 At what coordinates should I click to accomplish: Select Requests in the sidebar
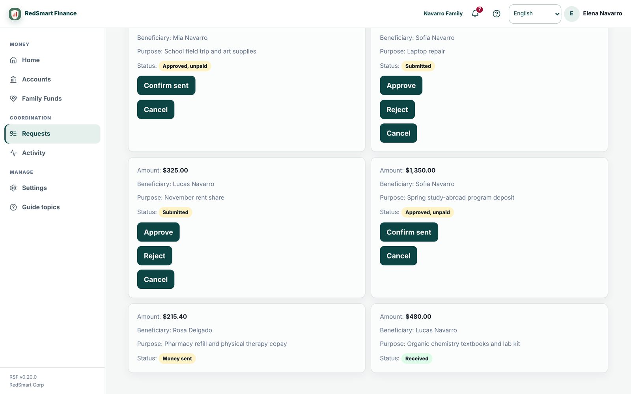pyautogui.click(x=52, y=134)
